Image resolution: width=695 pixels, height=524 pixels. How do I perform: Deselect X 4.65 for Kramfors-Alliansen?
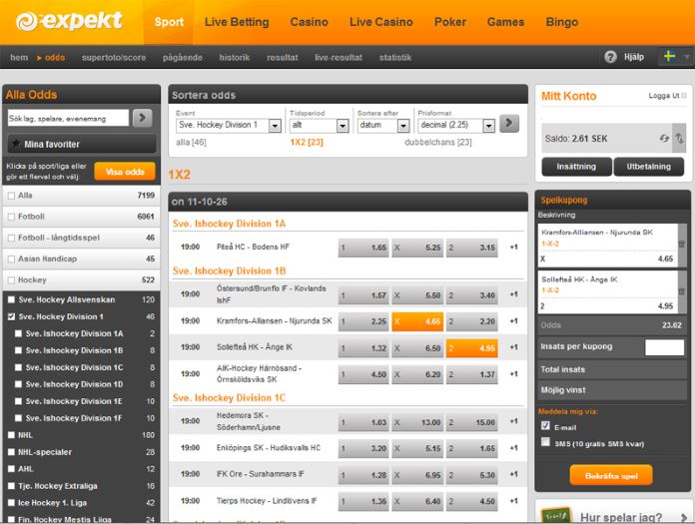(417, 321)
